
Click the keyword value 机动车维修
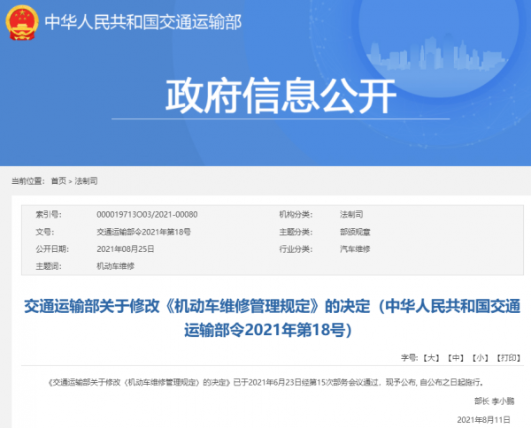115,265
